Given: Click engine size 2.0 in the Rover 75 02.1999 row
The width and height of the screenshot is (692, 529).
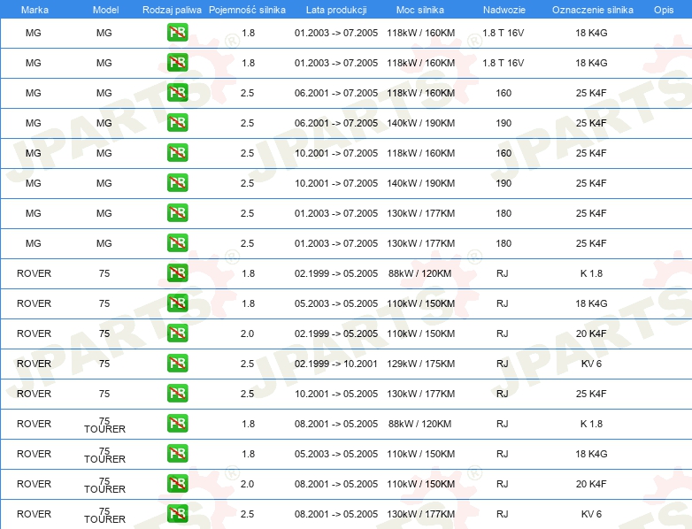Looking at the screenshot, I should [247, 333].
